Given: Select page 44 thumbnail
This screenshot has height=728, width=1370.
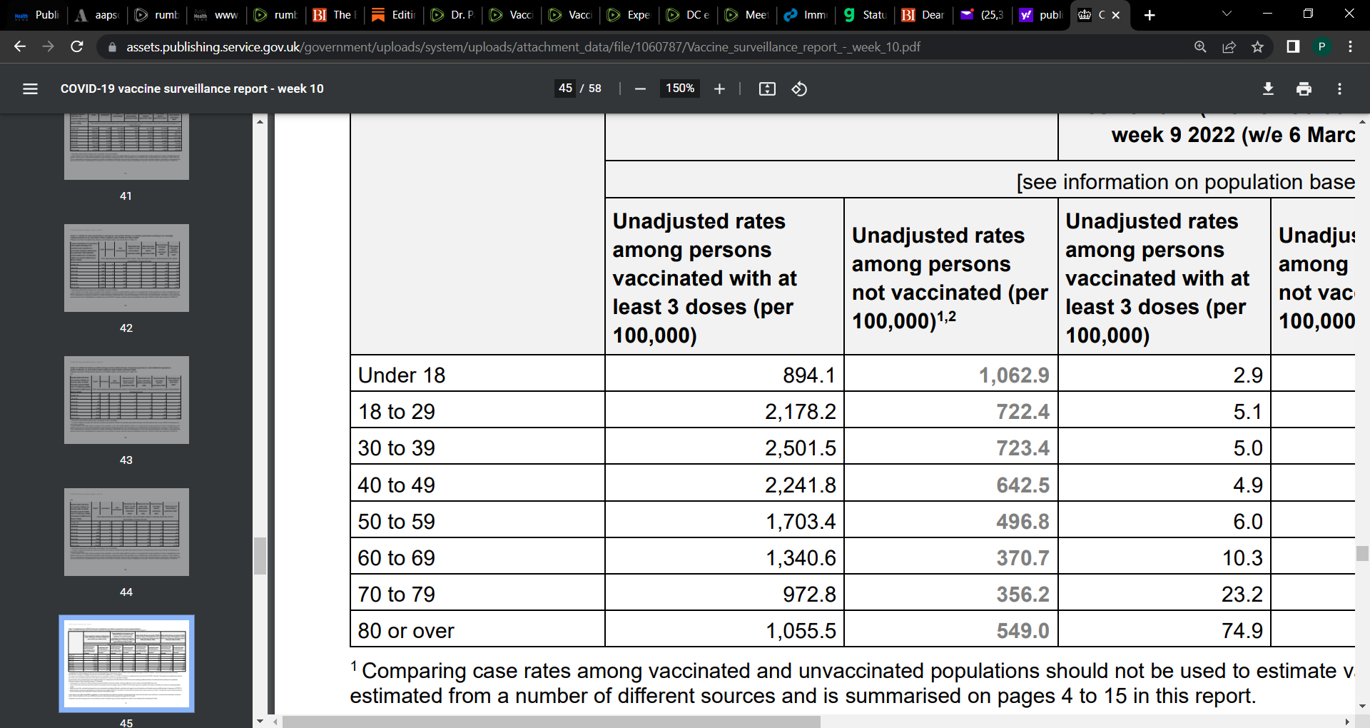Looking at the screenshot, I should [x=126, y=532].
